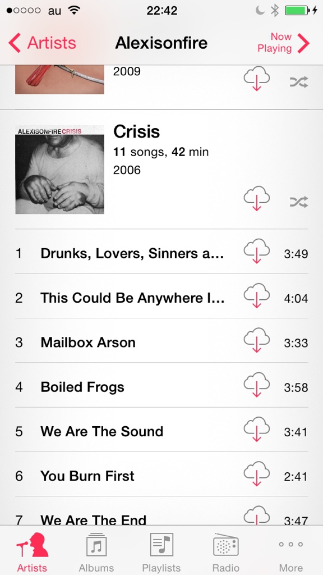Download Mailbox Arson from iCloud
This screenshot has width=323, height=575.
click(x=257, y=340)
